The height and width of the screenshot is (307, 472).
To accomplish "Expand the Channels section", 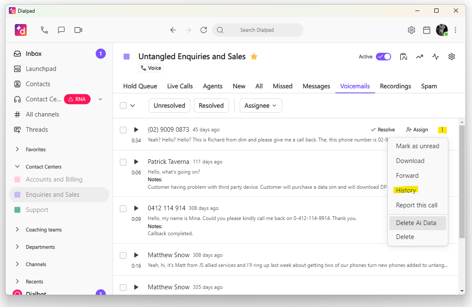I will 17,264.
